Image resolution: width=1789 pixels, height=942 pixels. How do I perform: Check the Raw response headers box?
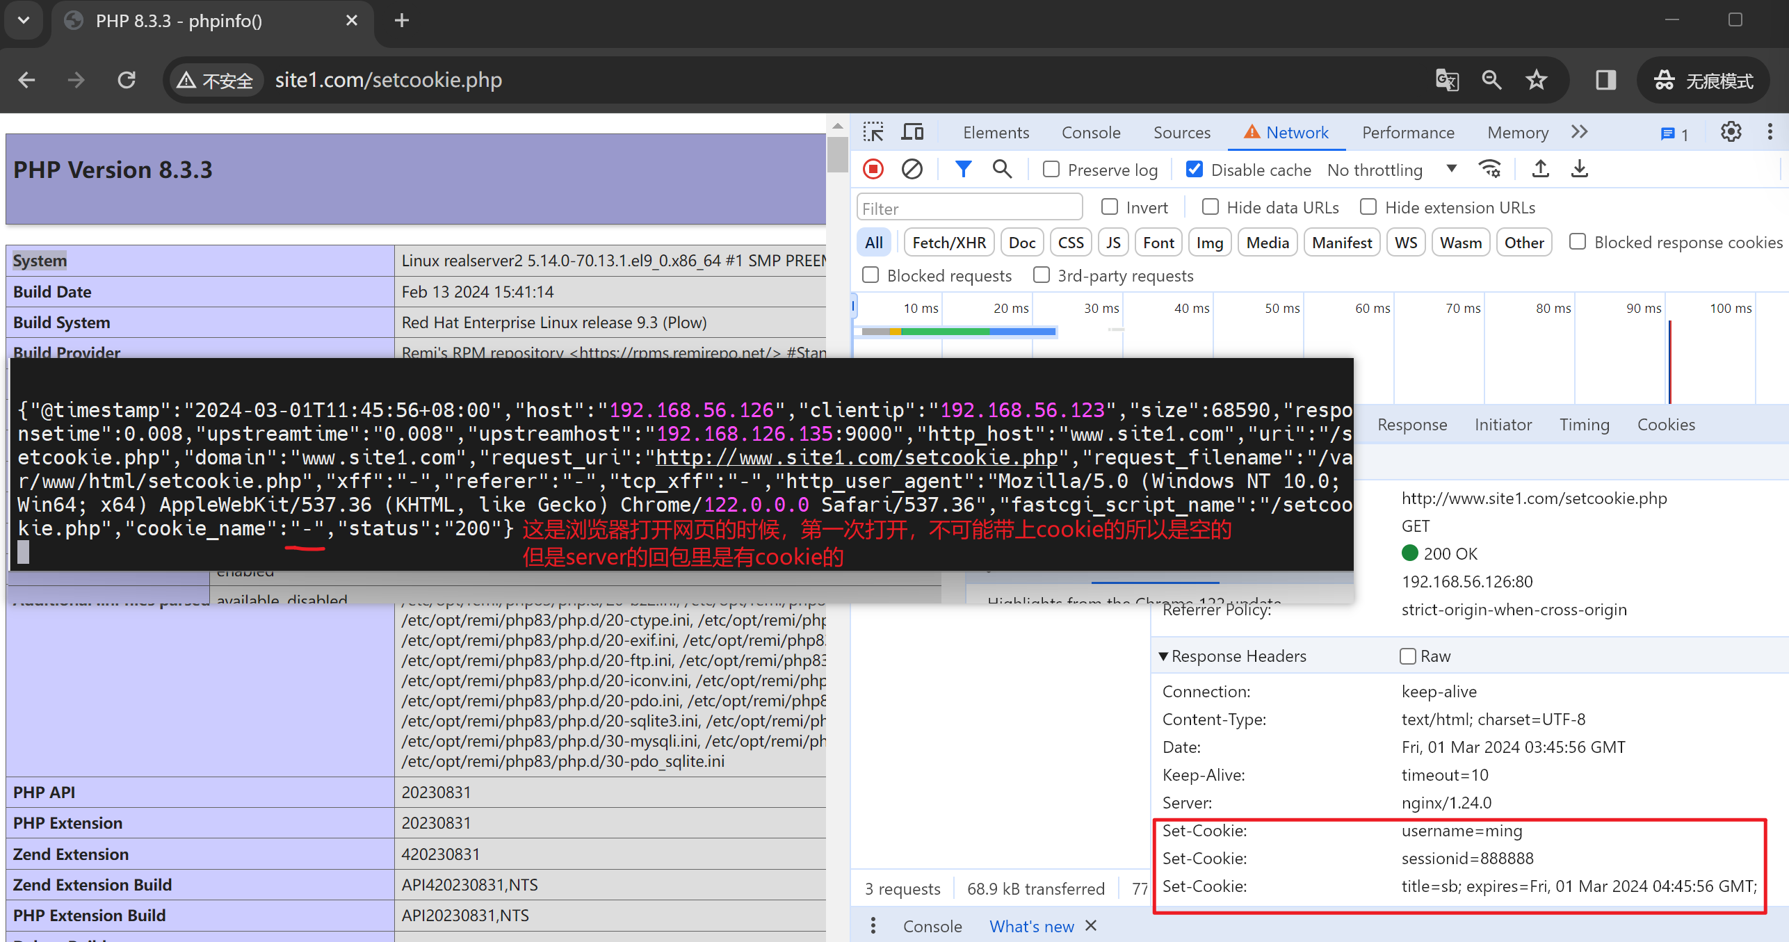click(1408, 656)
